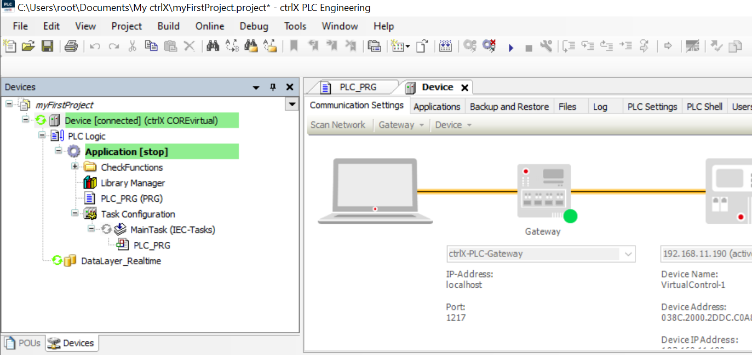The height and width of the screenshot is (355, 752).
Task: Click the wrench debug toolbar icon
Action: tap(546, 46)
